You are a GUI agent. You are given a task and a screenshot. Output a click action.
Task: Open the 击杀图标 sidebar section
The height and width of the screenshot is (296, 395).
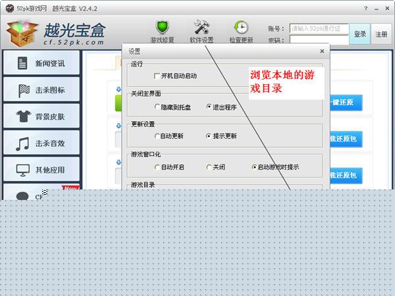[41, 89]
